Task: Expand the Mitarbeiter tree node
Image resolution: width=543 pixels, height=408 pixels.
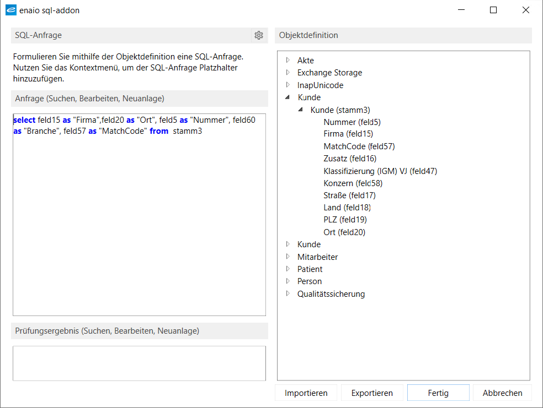Action: pyautogui.click(x=288, y=257)
